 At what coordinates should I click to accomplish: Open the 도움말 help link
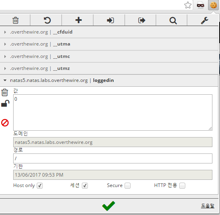coord(208,206)
